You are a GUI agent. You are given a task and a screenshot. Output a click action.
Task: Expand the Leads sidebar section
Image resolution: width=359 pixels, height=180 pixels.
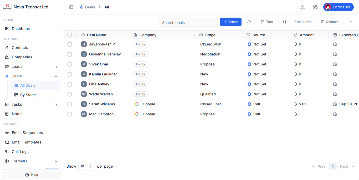point(56,67)
